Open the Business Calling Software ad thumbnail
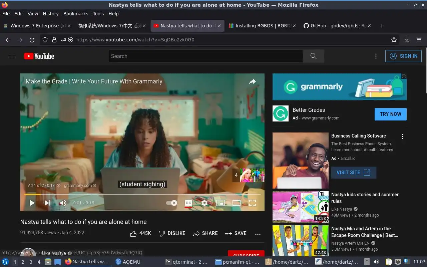 click(x=301, y=161)
